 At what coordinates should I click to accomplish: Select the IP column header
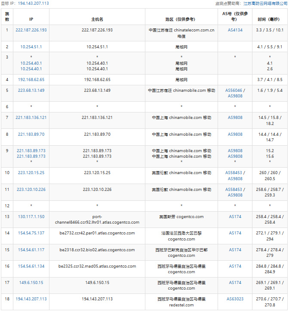click(31, 17)
